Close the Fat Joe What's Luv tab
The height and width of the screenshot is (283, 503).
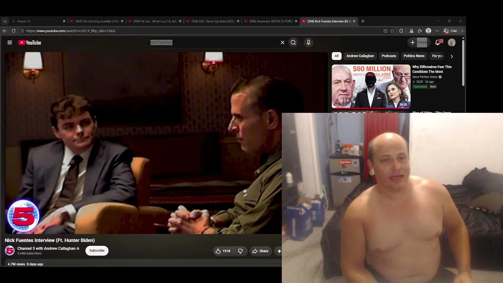180,21
